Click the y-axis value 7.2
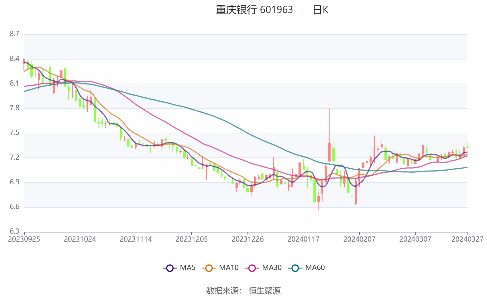487x296 pixels. (x=15, y=157)
